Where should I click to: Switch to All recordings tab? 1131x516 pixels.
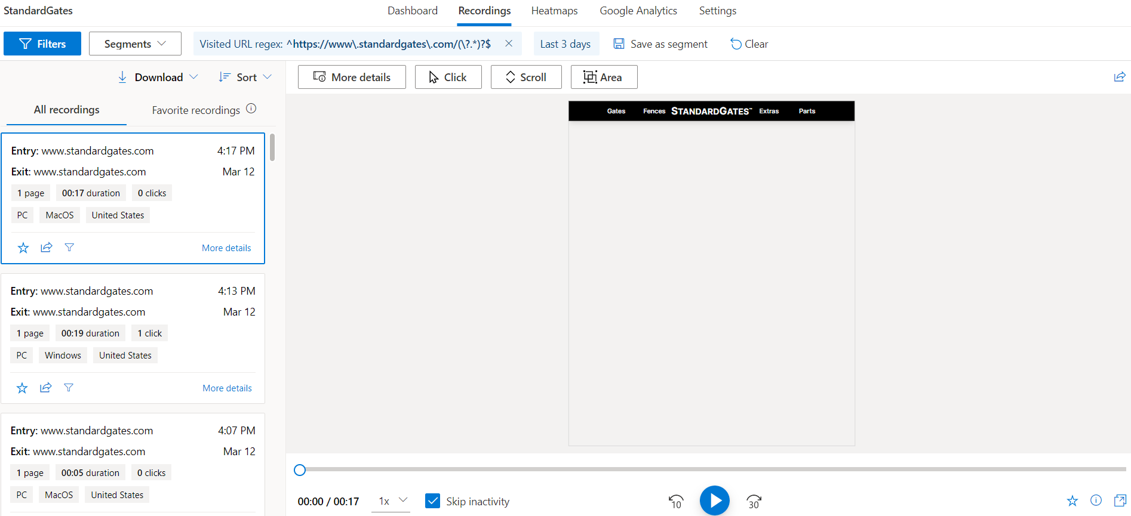pyautogui.click(x=67, y=110)
